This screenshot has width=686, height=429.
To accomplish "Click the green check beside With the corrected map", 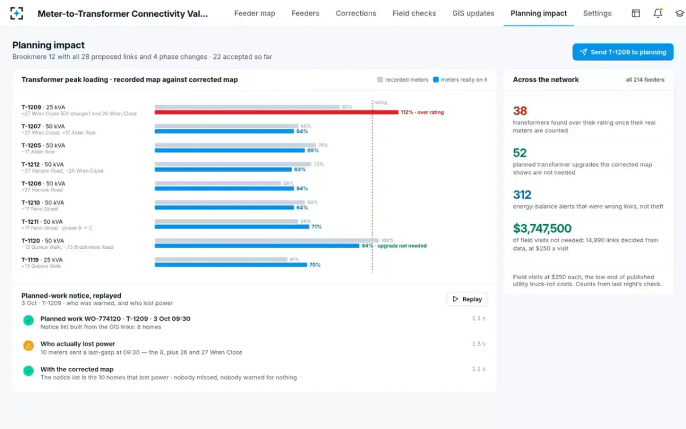I will click(28, 371).
